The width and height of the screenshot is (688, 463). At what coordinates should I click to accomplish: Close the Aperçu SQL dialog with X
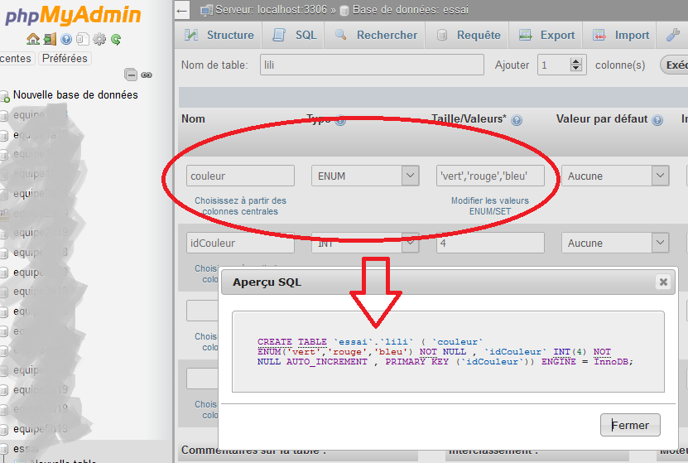pyautogui.click(x=662, y=282)
